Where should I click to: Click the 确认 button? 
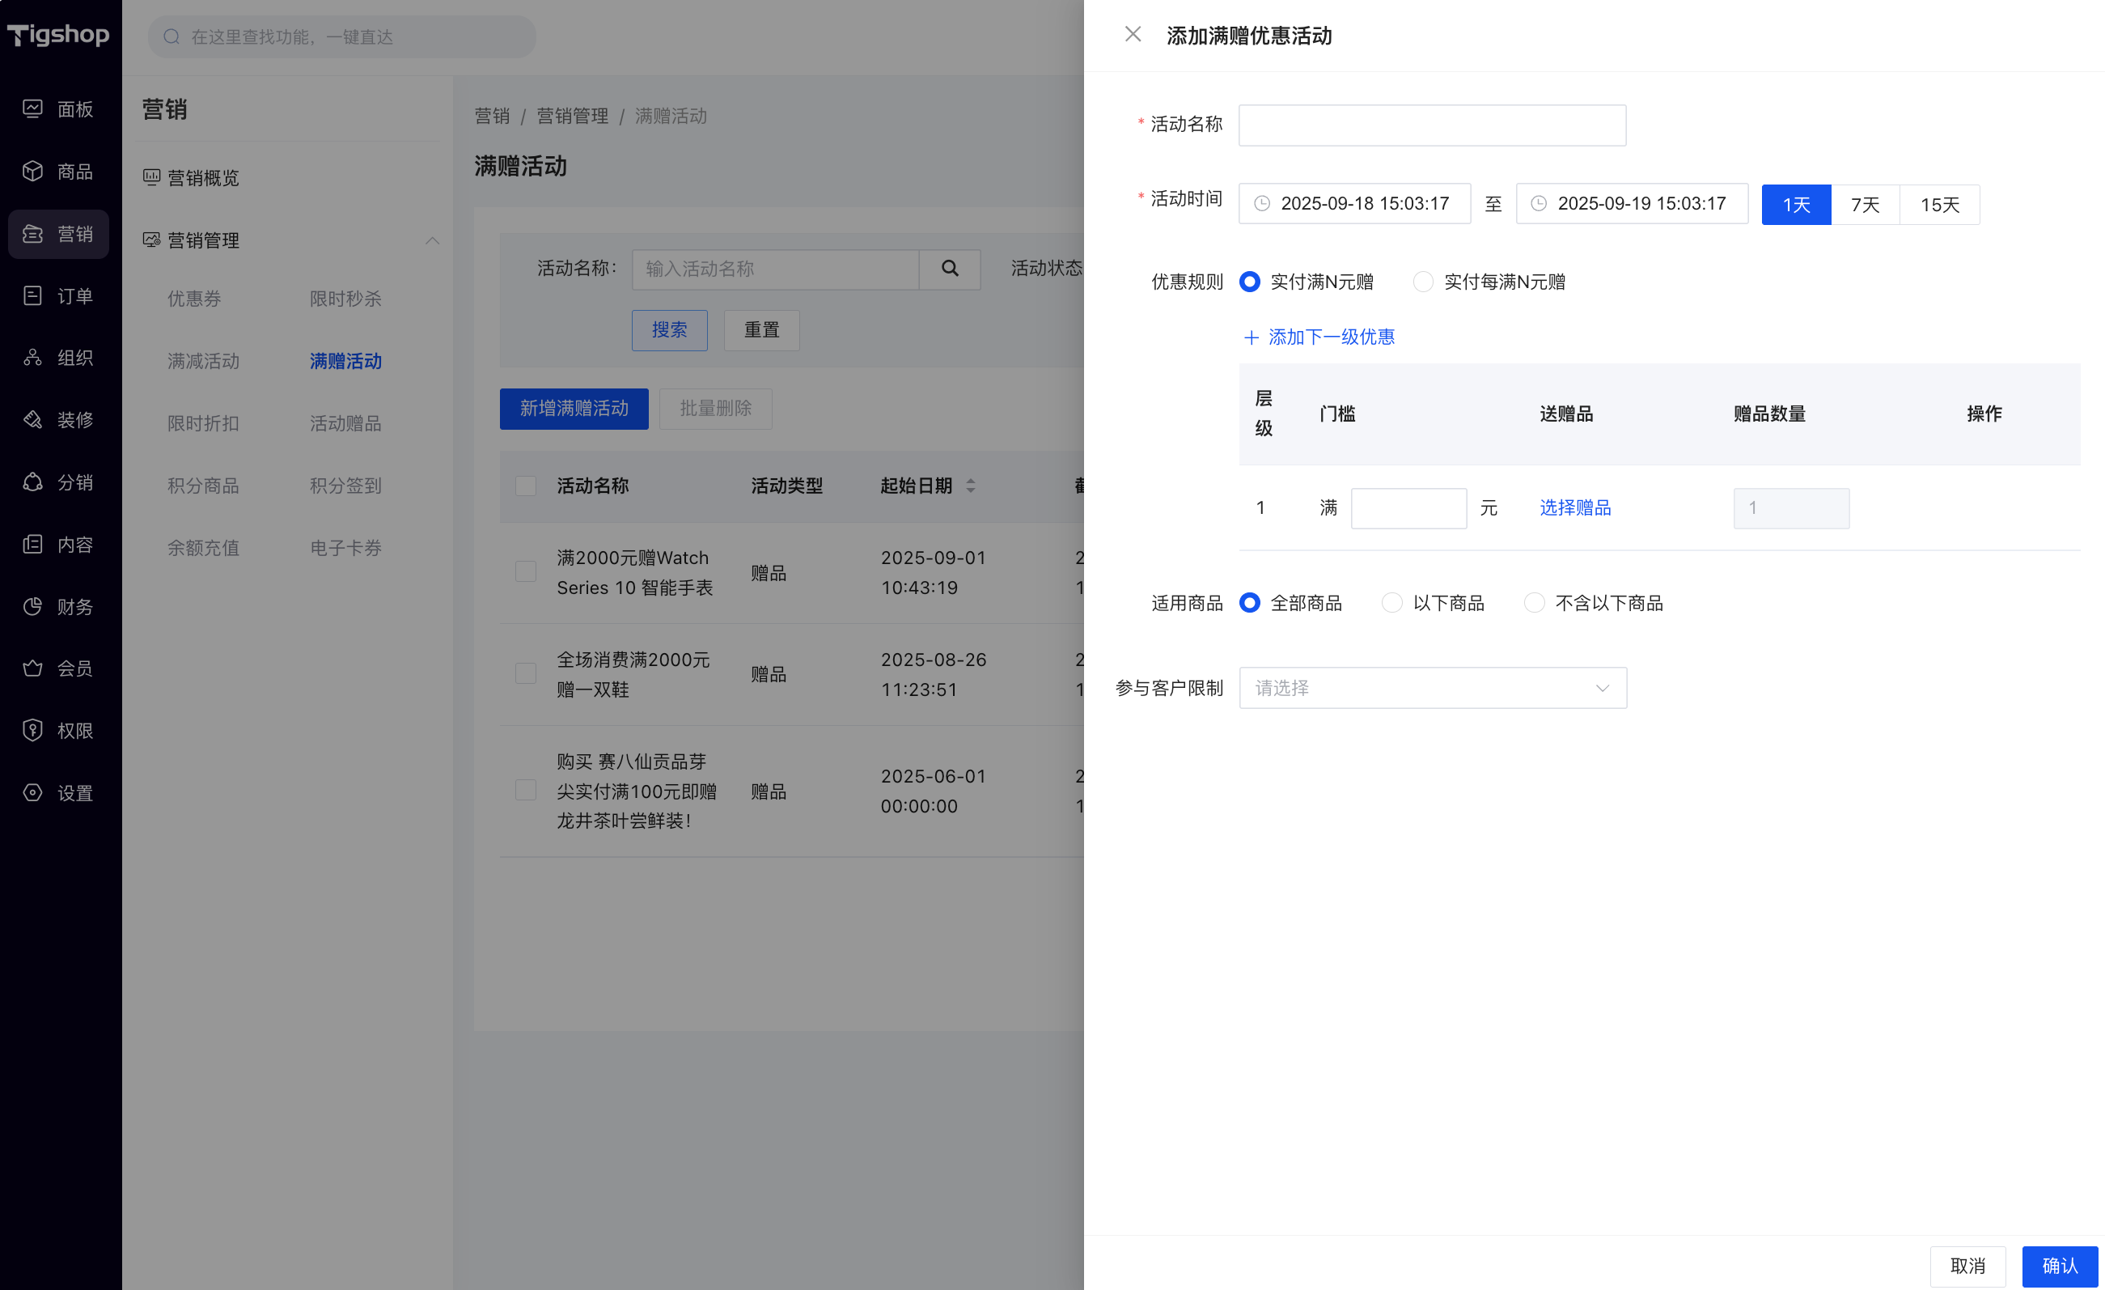pyautogui.click(x=2060, y=1266)
